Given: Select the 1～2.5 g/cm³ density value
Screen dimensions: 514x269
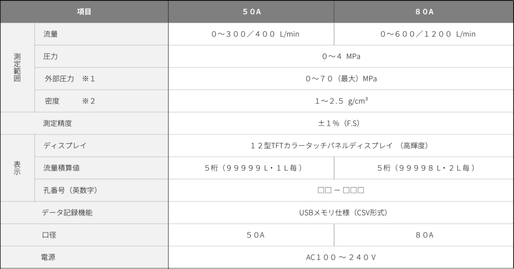Looking at the screenshot, I should 341,101.
